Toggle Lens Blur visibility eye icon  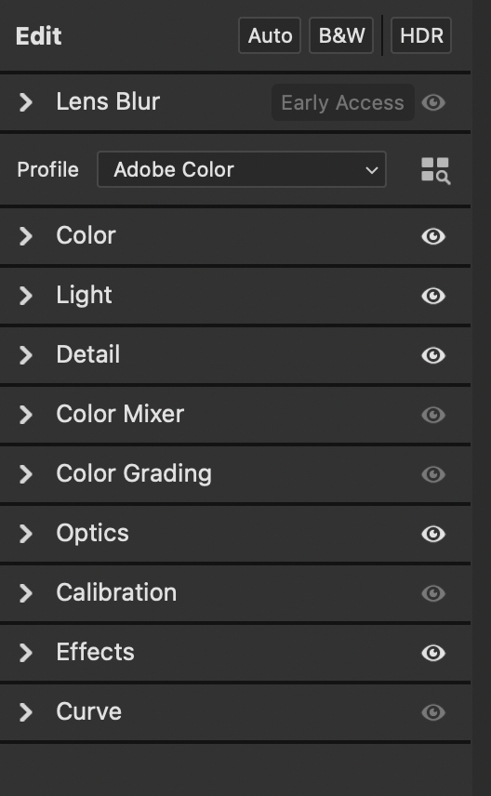[433, 102]
